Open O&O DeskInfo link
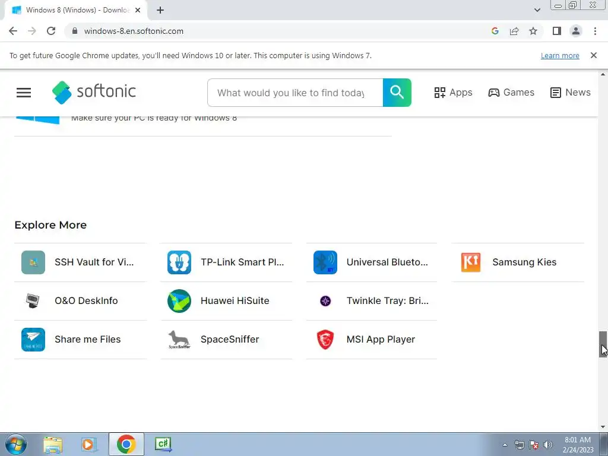 tap(86, 301)
